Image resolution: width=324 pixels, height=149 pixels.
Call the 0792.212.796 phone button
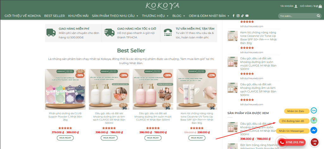click(292, 142)
